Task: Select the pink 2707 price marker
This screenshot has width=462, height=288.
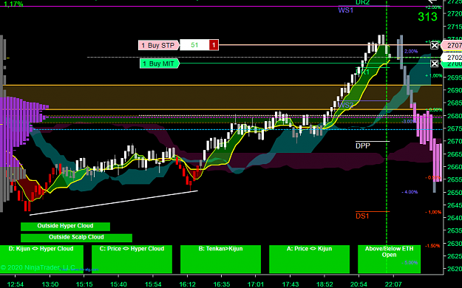Action: [452, 45]
